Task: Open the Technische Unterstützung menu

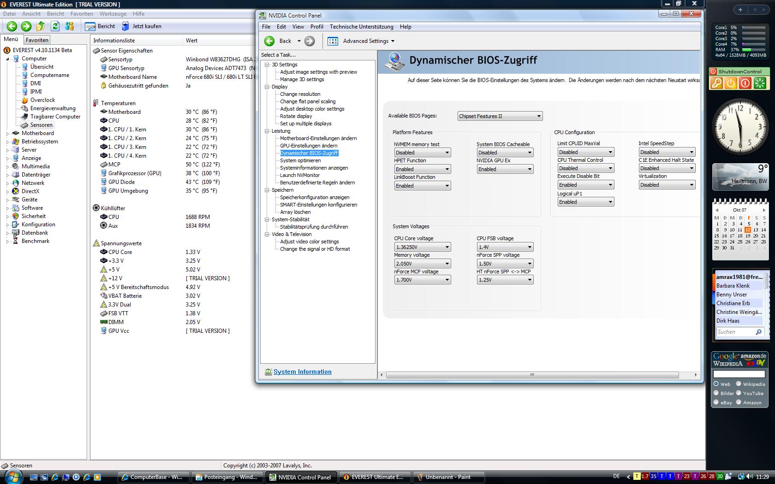Action: tap(361, 27)
